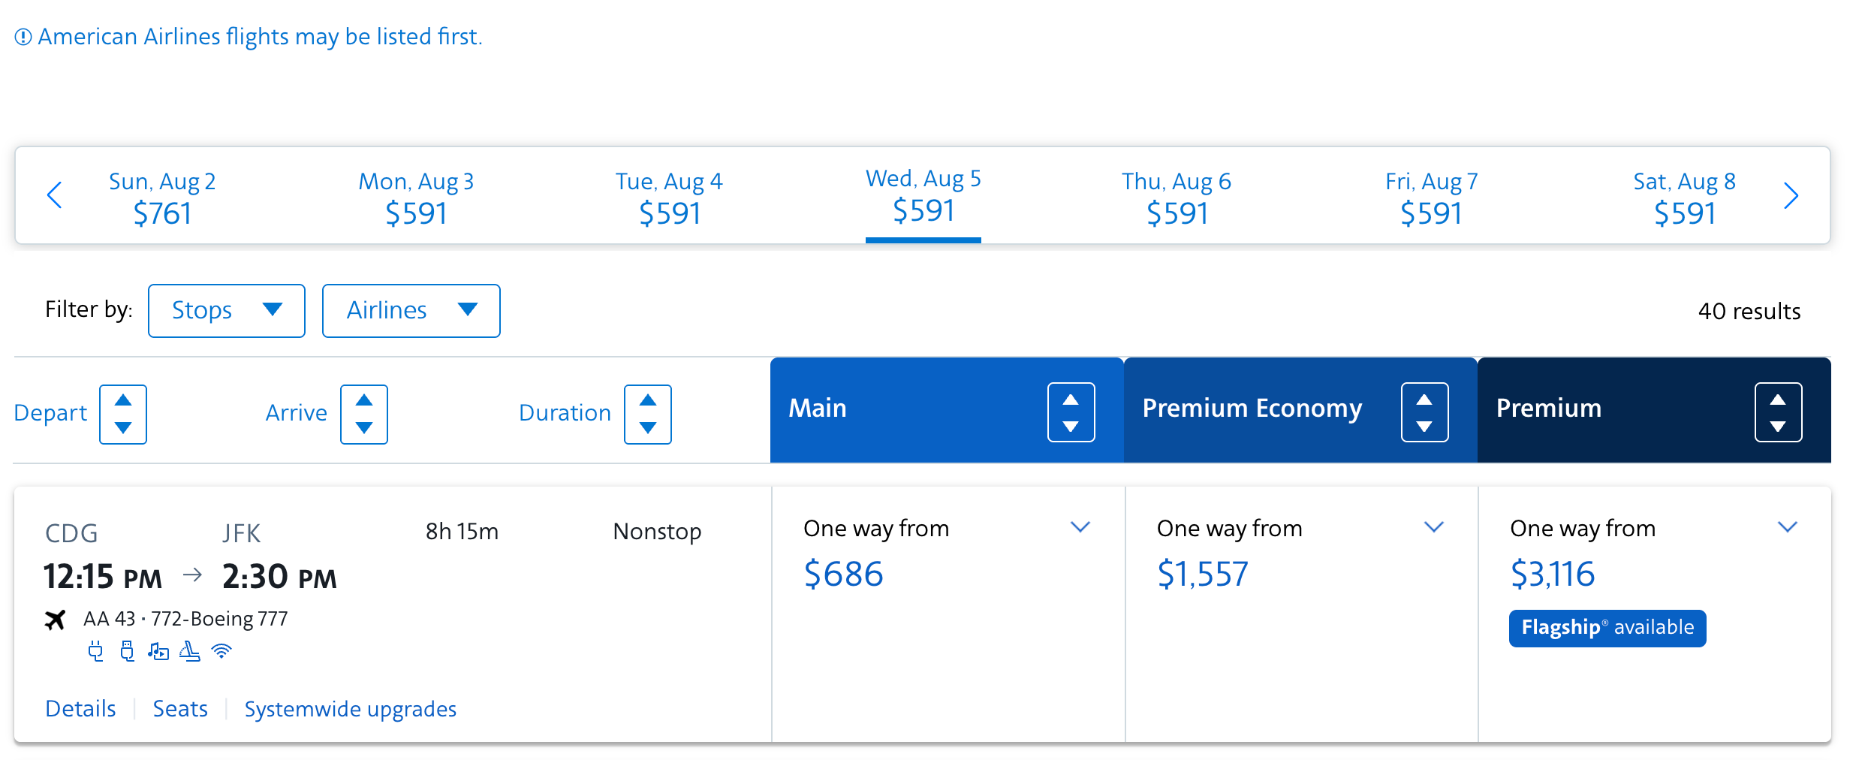Screen dimensions: 1868x760
Task: Click the USB port amenity icon
Action: [127, 650]
